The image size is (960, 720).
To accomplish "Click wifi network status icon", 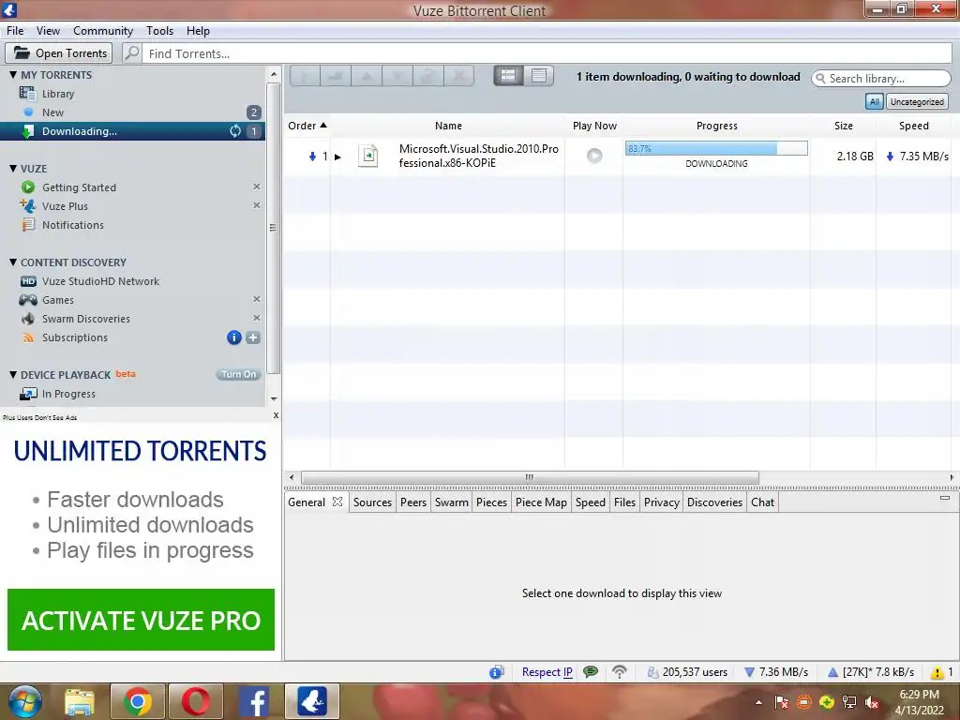I will (x=620, y=672).
